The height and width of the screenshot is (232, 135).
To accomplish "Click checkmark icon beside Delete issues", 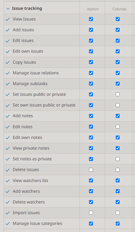I will [7, 170].
